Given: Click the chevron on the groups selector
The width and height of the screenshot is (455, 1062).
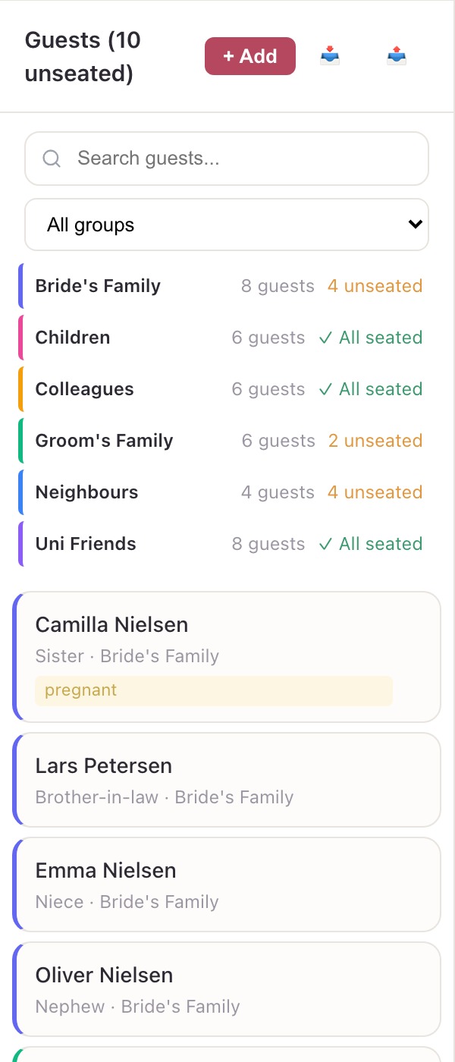Looking at the screenshot, I should tap(415, 225).
